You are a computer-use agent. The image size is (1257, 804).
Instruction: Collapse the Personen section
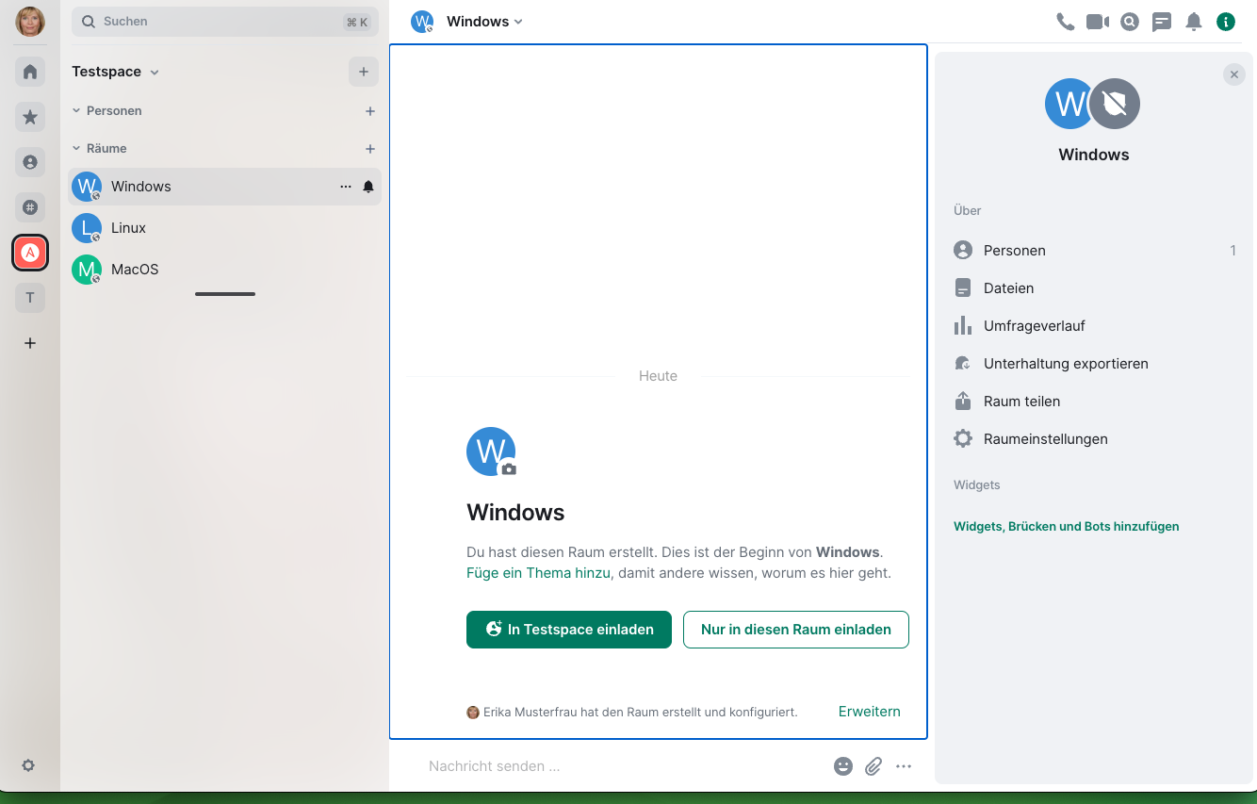click(x=107, y=110)
